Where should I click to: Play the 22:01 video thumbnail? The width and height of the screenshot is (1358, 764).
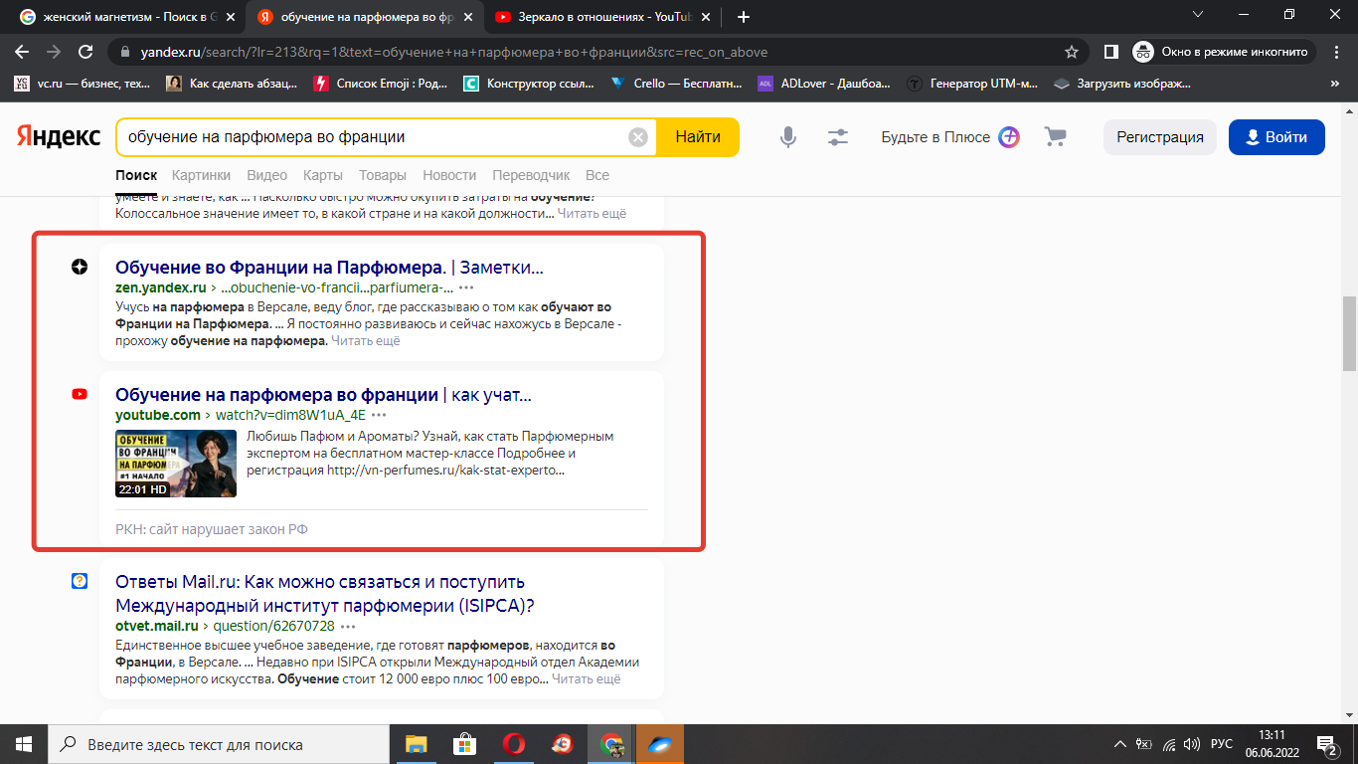tap(176, 464)
